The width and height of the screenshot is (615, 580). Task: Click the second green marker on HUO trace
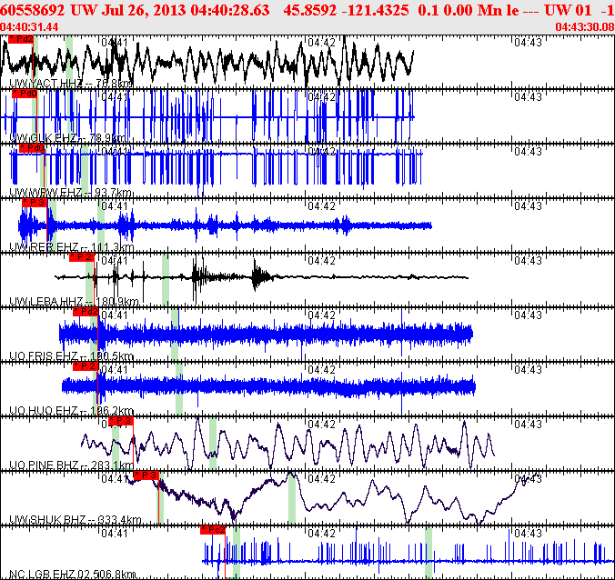tap(179, 388)
